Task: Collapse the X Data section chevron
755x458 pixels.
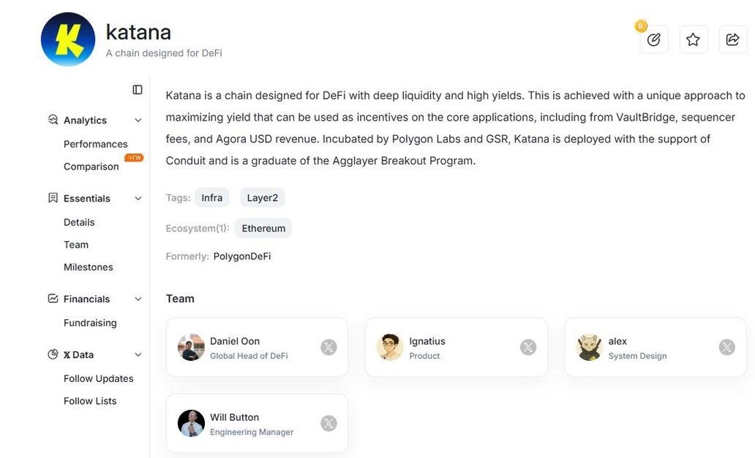Action: tap(138, 355)
